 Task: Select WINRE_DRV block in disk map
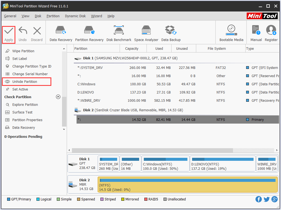coord(267,164)
